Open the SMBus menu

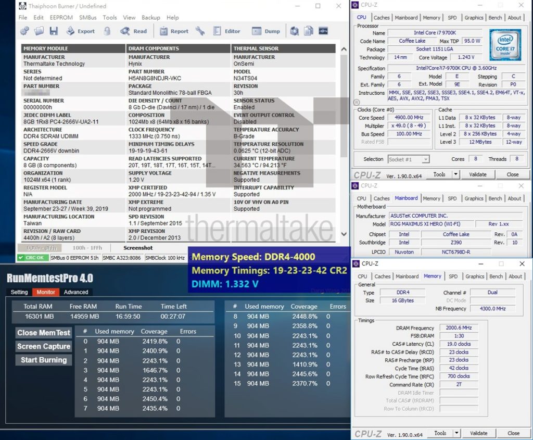point(87,17)
